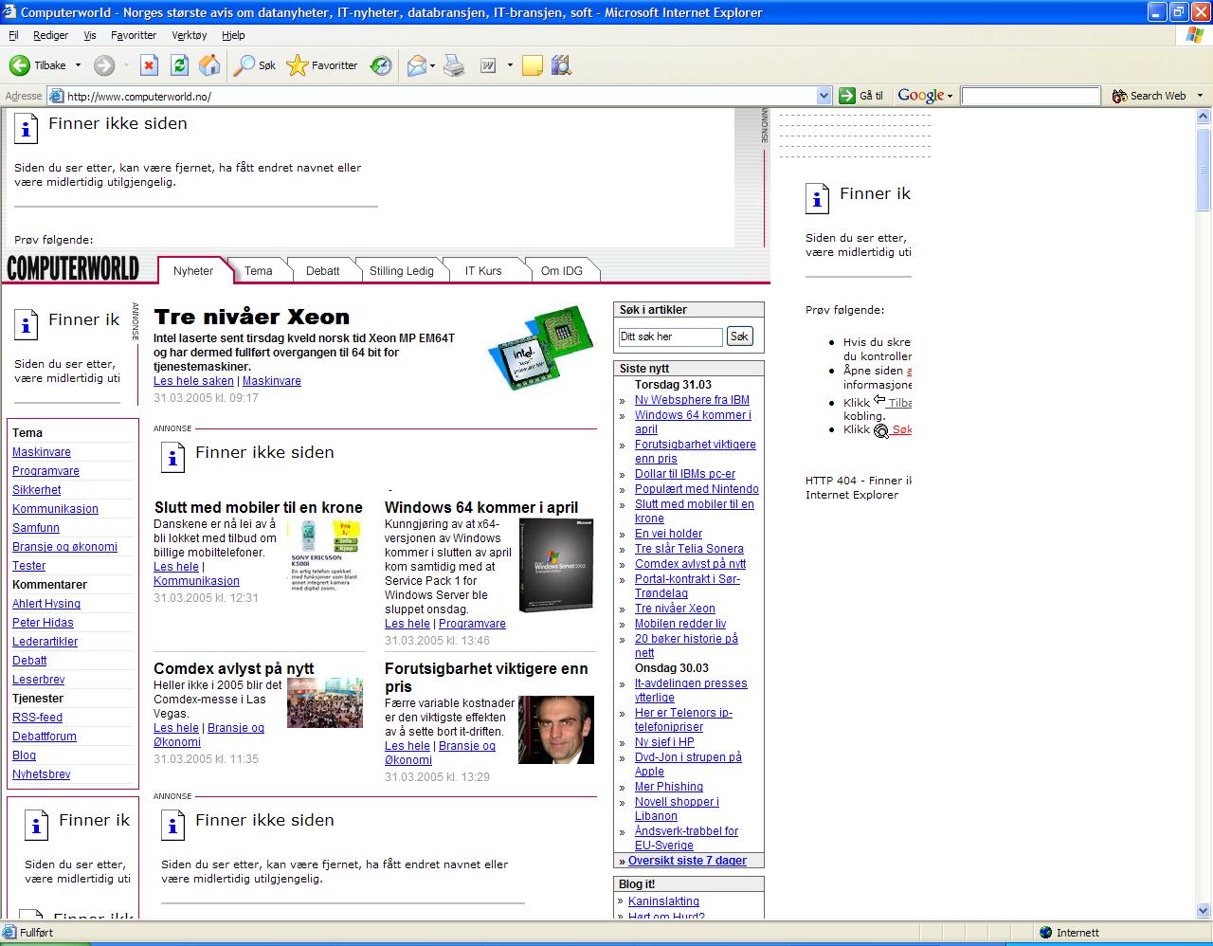The height and width of the screenshot is (946, 1213).
Task: Click the page icon in the address bar
Action: click(56, 96)
